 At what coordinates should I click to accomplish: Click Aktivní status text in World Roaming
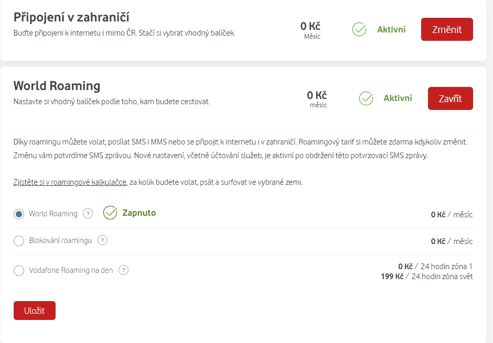point(398,98)
